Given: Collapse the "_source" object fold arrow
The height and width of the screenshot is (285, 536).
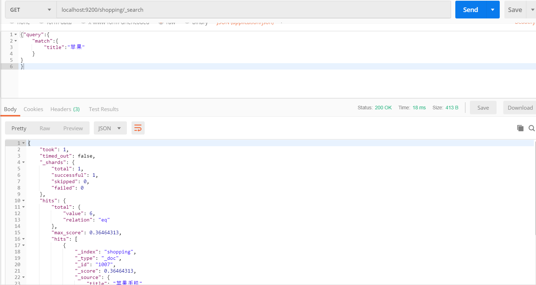Looking at the screenshot, I should pyautogui.click(x=23, y=277).
